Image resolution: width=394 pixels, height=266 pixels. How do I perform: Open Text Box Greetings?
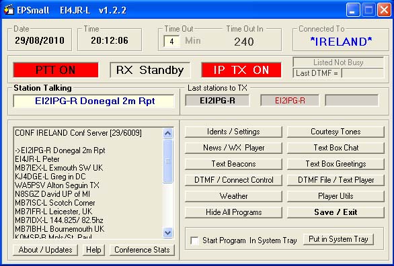point(336,164)
